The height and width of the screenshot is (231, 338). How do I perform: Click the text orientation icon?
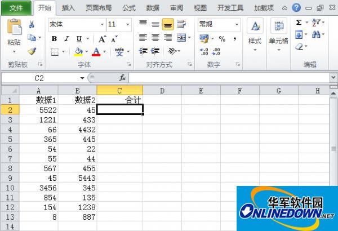click(x=172, y=51)
